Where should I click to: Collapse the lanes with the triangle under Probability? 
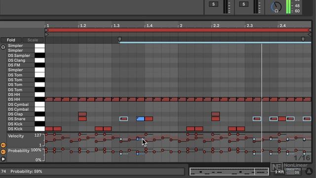click(x=3, y=159)
